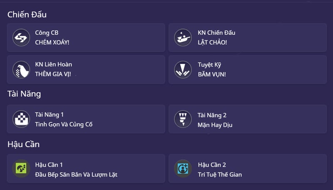Click the Hậu Cần section heading
The width and height of the screenshot is (333, 190).
23,144
